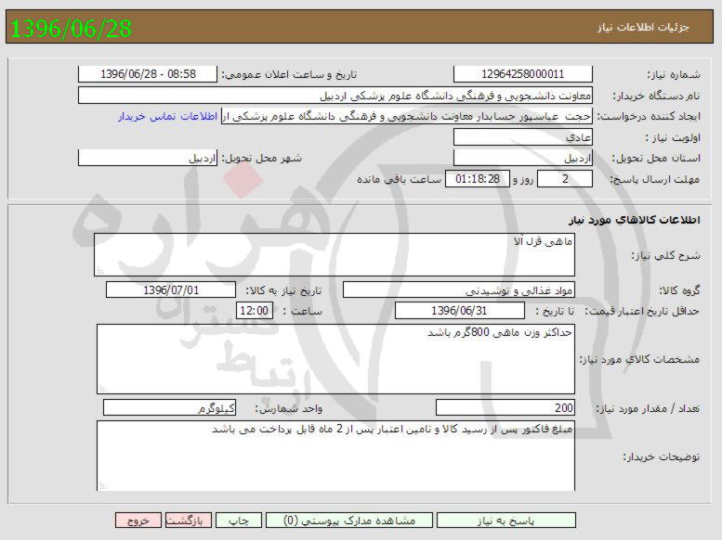Select the شماره نیاز field 12964258000011
Screen dimensions: 722x540
(x=522, y=74)
